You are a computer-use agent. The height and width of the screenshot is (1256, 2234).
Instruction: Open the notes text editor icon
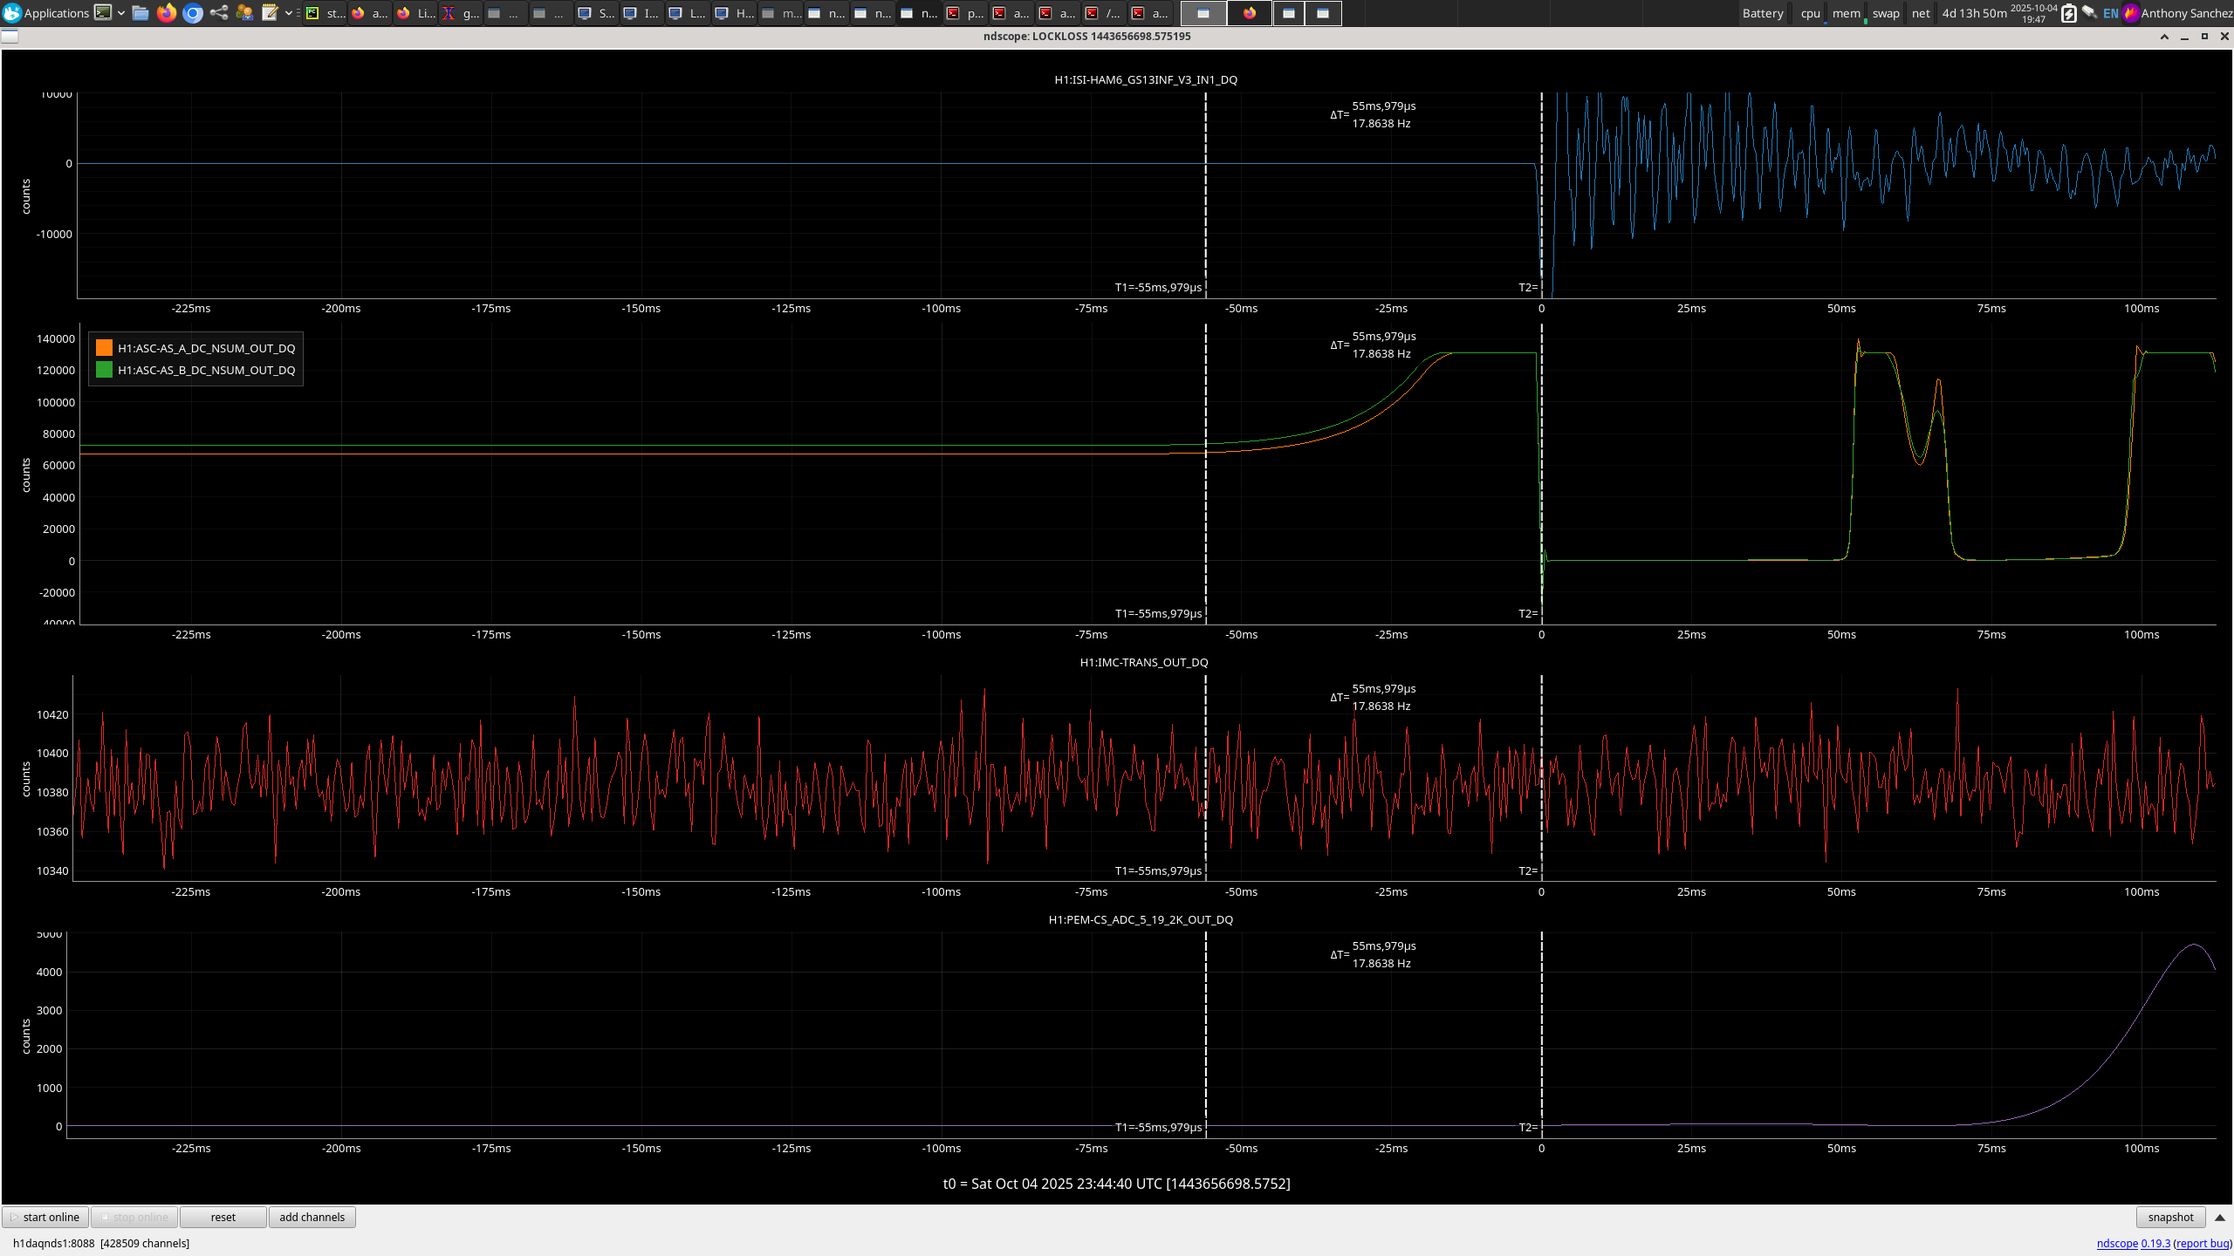pos(270,13)
